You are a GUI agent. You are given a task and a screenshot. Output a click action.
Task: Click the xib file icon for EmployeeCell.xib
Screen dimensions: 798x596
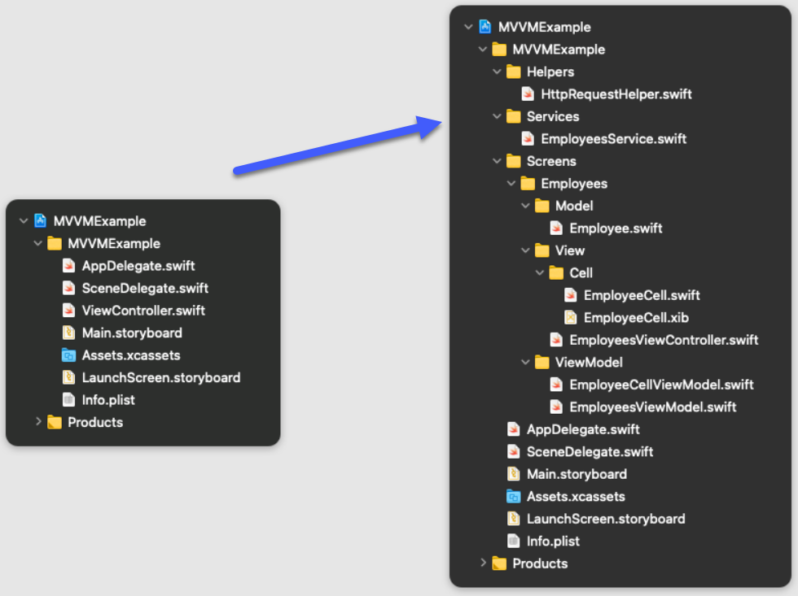[570, 318]
